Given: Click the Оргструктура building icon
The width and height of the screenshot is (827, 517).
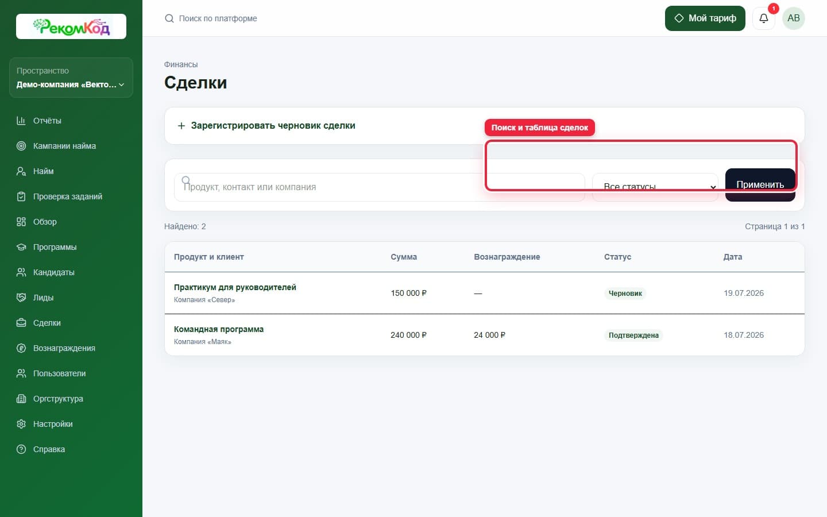Looking at the screenshot, I should [21, 399].
